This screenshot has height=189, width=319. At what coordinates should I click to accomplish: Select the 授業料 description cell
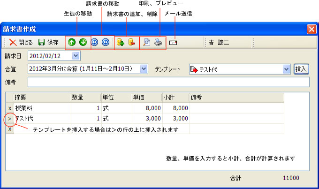(x=42, y=108)
